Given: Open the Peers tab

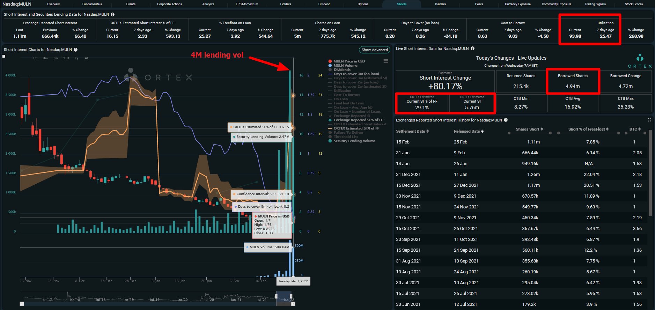Looking at the screenshot, I should click(x=479, y=4).
